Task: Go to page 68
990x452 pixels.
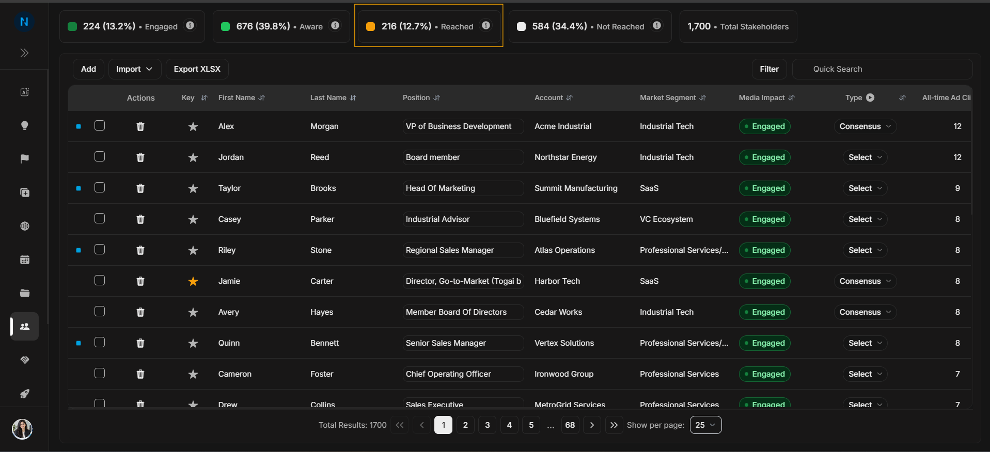Action: click(x=570, y=425)
